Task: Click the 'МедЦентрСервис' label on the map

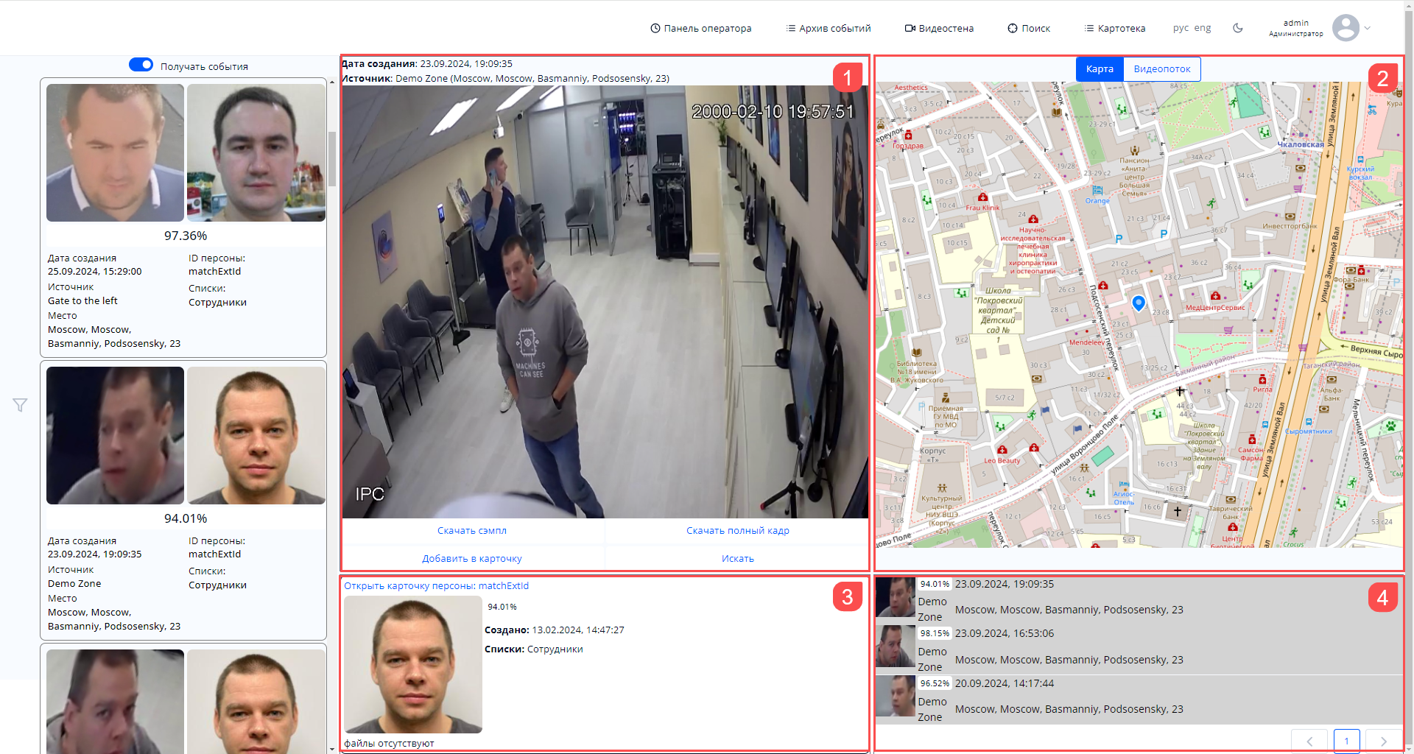Action: pos(1215,308)
